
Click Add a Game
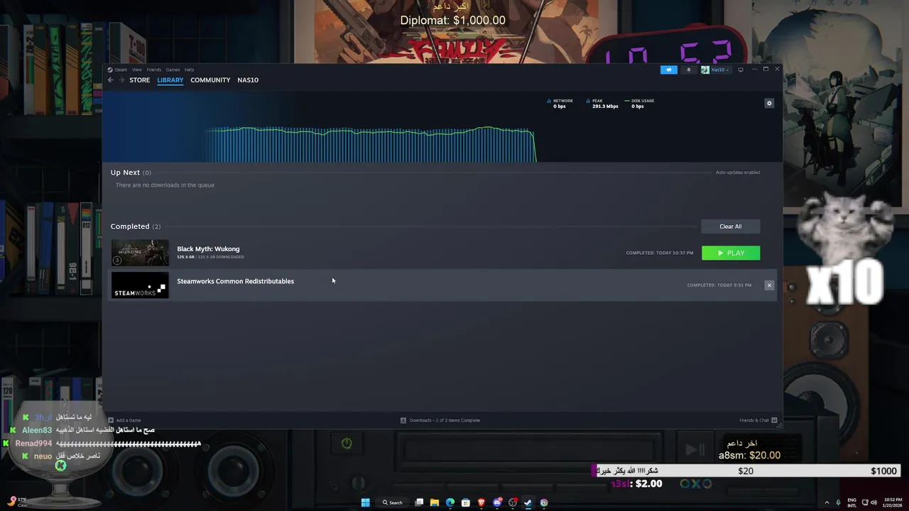click(x=124, y=420)
